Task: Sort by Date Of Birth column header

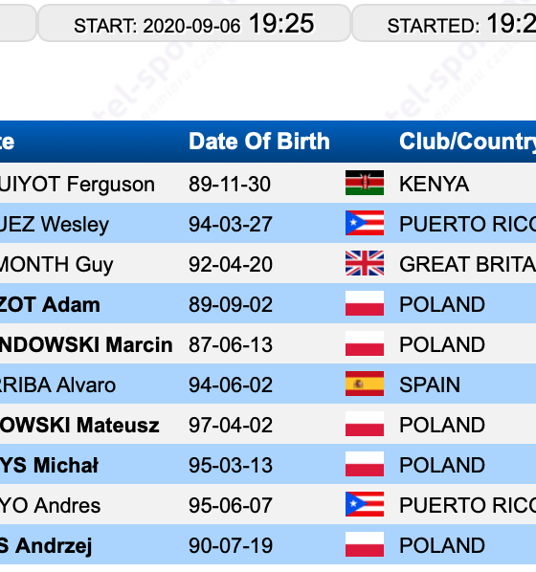Action: click(259, 142)
